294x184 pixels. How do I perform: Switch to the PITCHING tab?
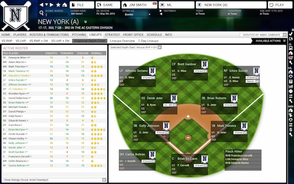point(79,34)
